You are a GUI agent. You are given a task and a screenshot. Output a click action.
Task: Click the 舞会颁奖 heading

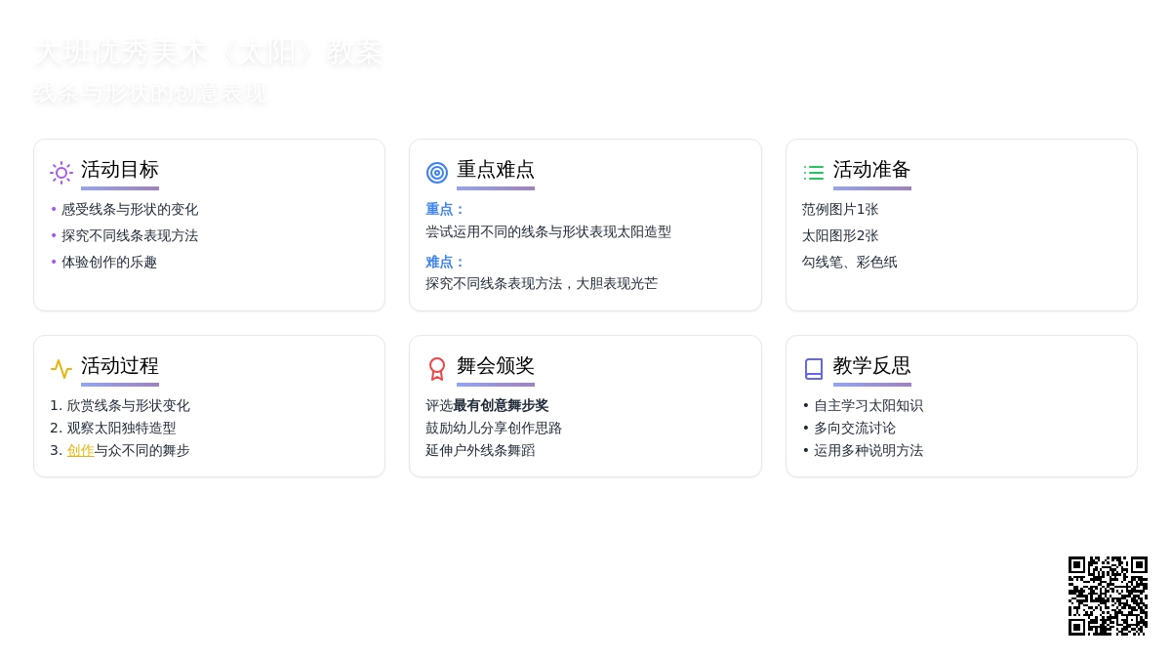click(496, 366)
